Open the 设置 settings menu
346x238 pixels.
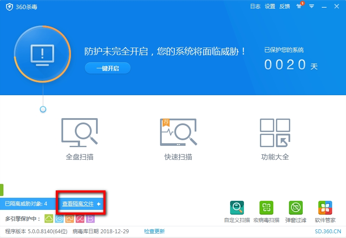tap(270, 6)
